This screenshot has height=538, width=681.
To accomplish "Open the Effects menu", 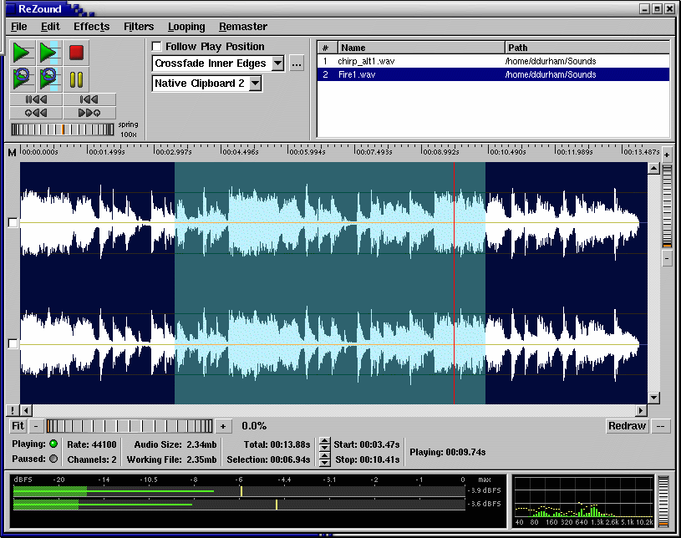I will tap(91, 27).
